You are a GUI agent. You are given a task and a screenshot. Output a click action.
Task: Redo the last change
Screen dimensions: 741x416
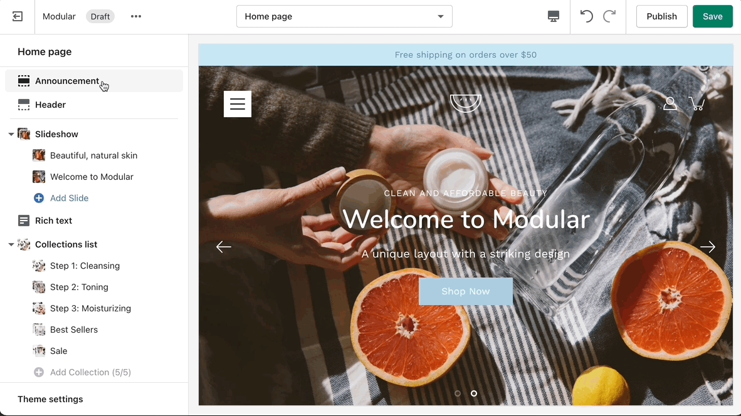click(x=609, y=16)
